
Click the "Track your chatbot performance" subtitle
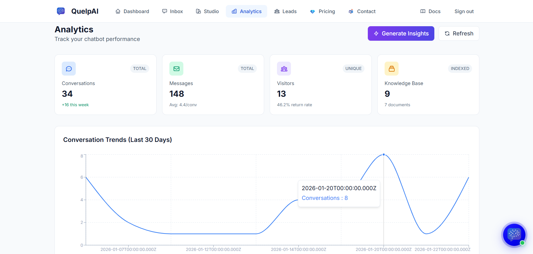97,39
